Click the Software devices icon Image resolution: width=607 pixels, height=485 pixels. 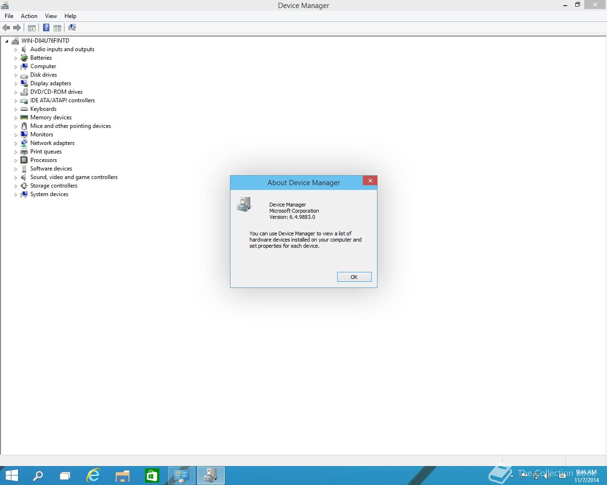[24, 169]
